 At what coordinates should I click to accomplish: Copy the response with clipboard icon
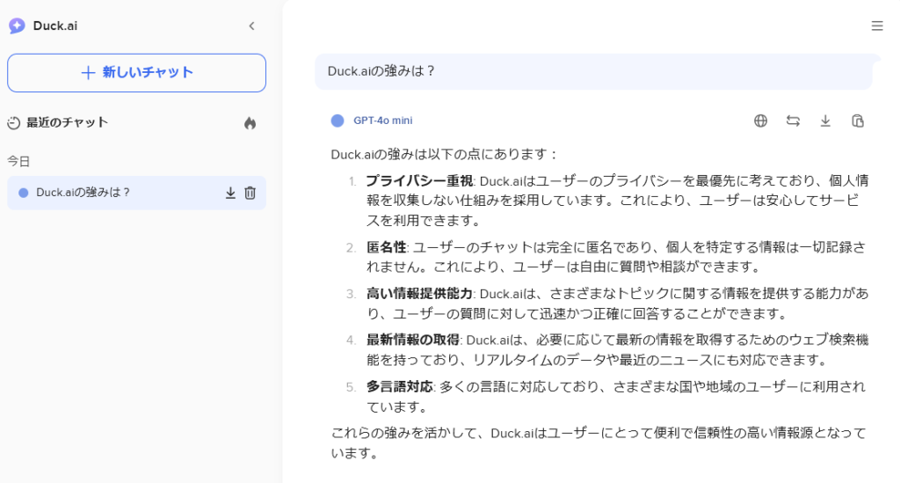tap(858, 121)
